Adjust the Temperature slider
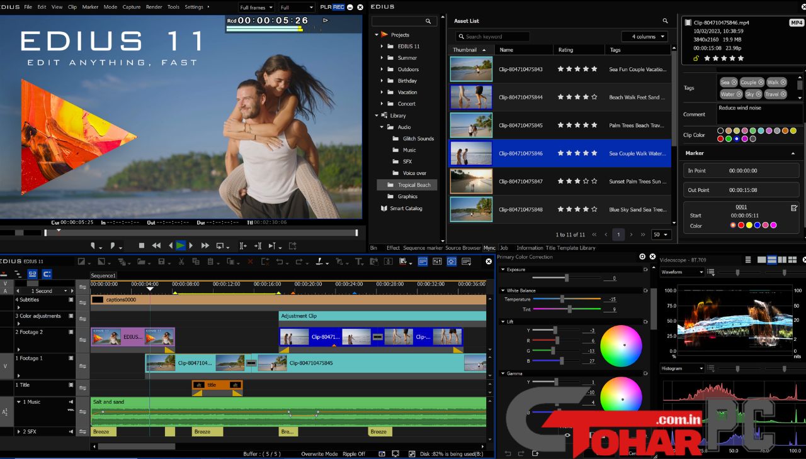806x459 pixels. 562,299
